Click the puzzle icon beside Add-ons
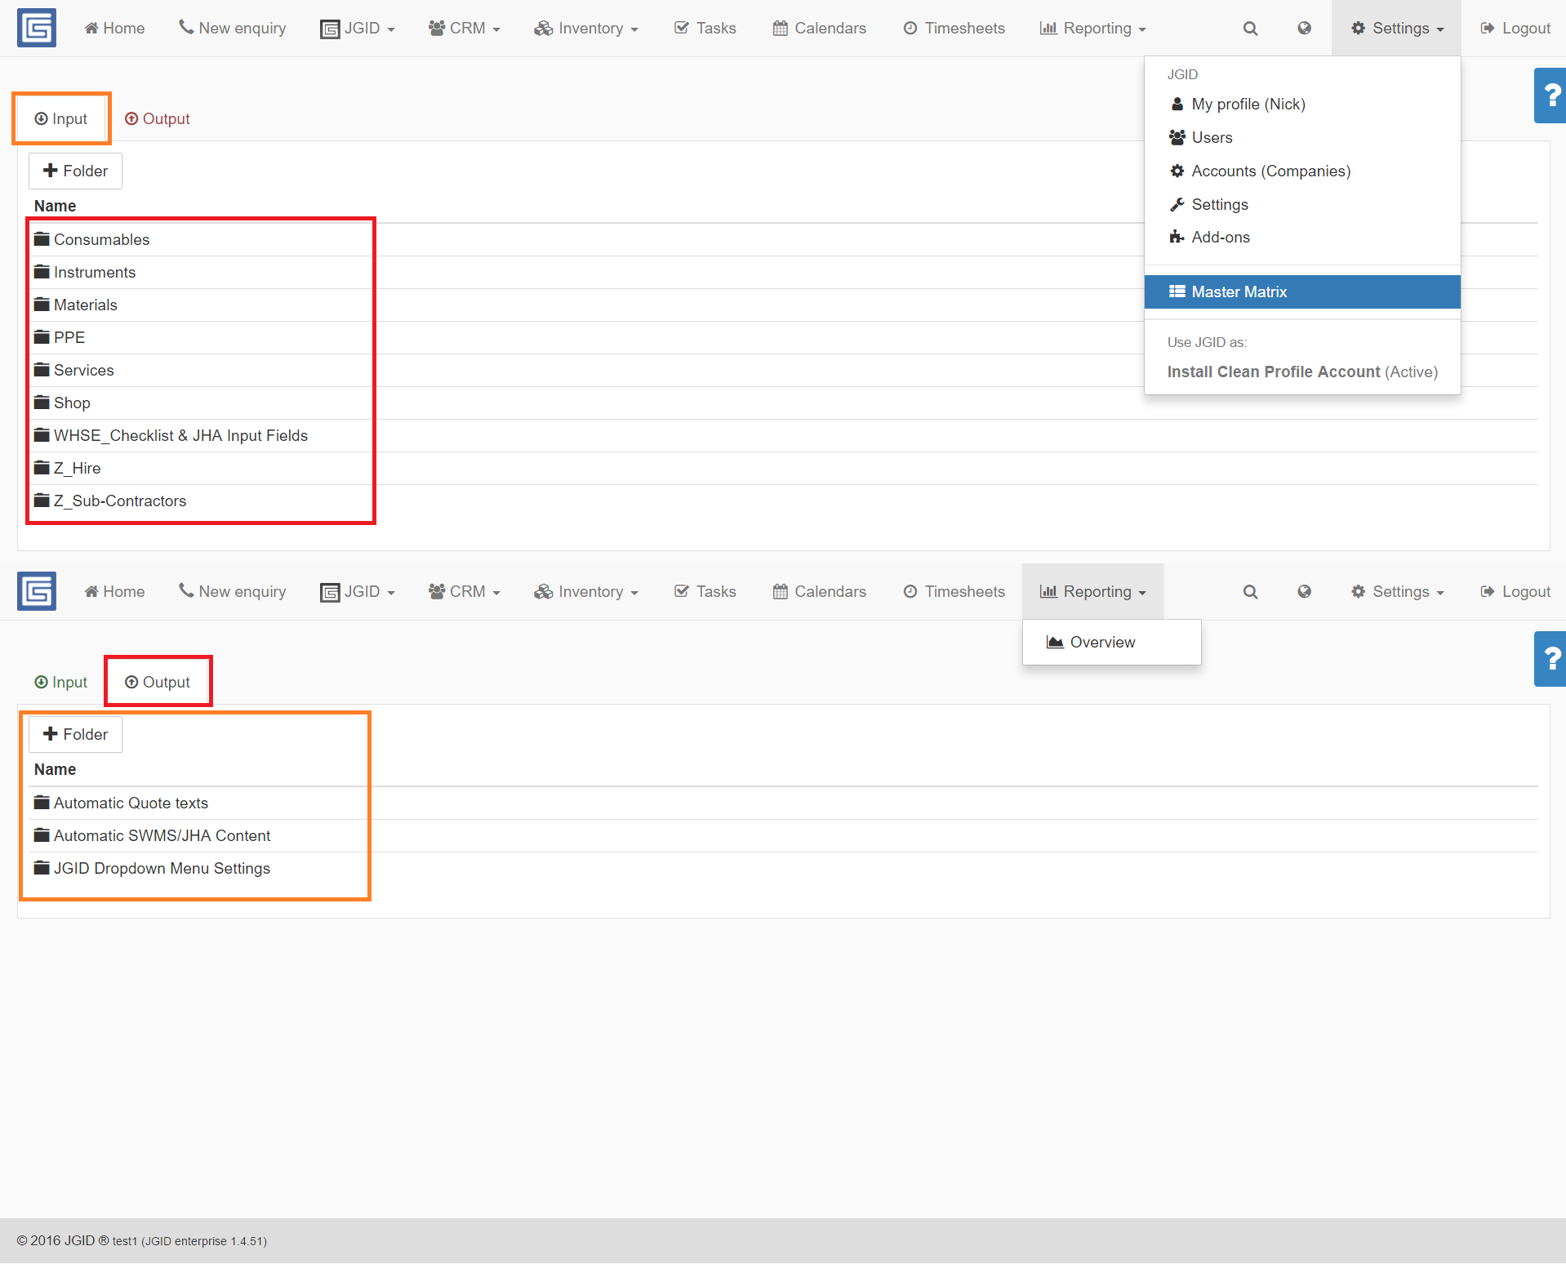Image resolution: width=1566 pixels, height=1264 pixels. coord(1177,237)
